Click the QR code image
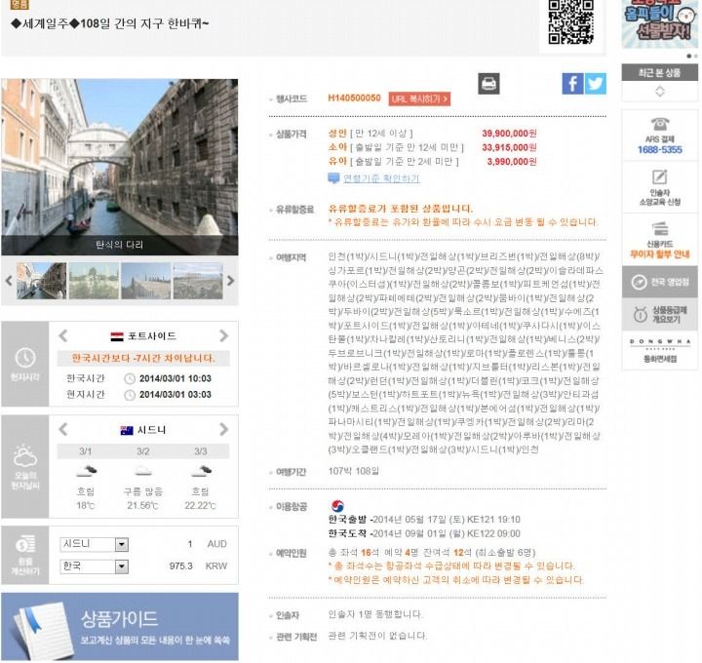Viewport: 702px width, 663px height. [570, 21]
